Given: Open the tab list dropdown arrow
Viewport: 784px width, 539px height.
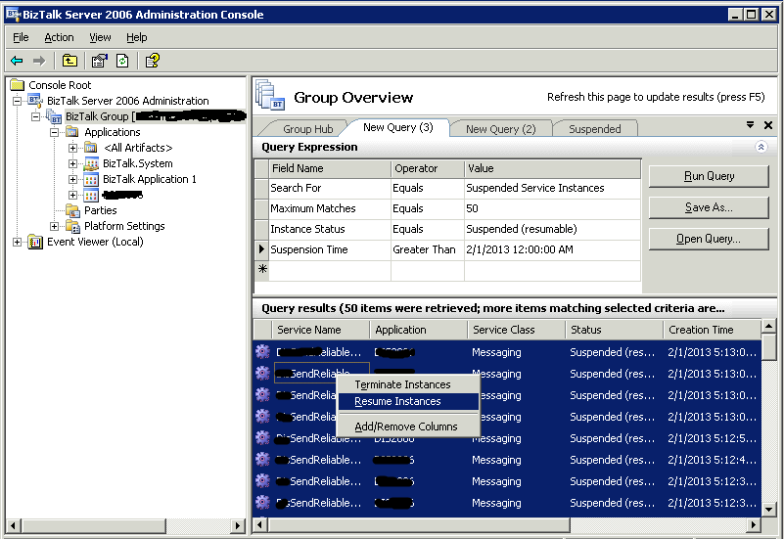Looking at the screenshot, I should click(x=750, y=125).
